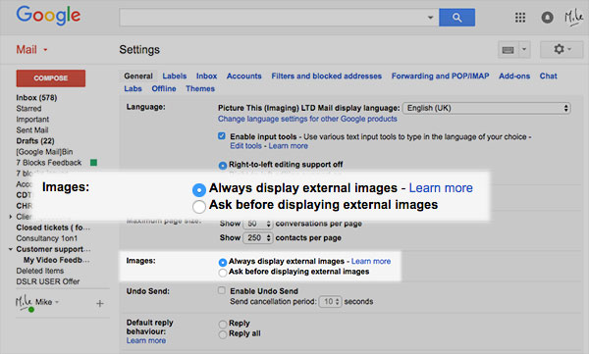Viewport: 589px width, 354px height.
Task: Open the Consultancy 1on1 label
Action: (46, 238)
